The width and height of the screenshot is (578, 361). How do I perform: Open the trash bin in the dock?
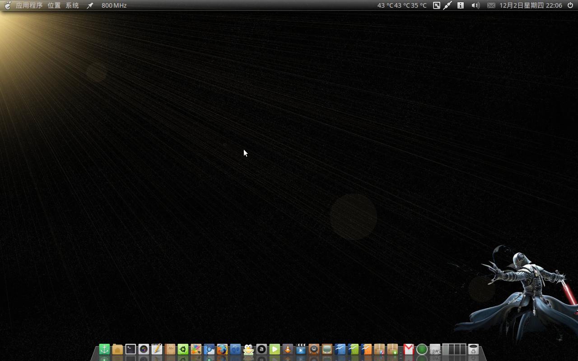[473, 349]
